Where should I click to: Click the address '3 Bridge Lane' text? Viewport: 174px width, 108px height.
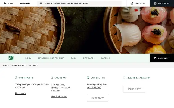click(x=58, y=85)
